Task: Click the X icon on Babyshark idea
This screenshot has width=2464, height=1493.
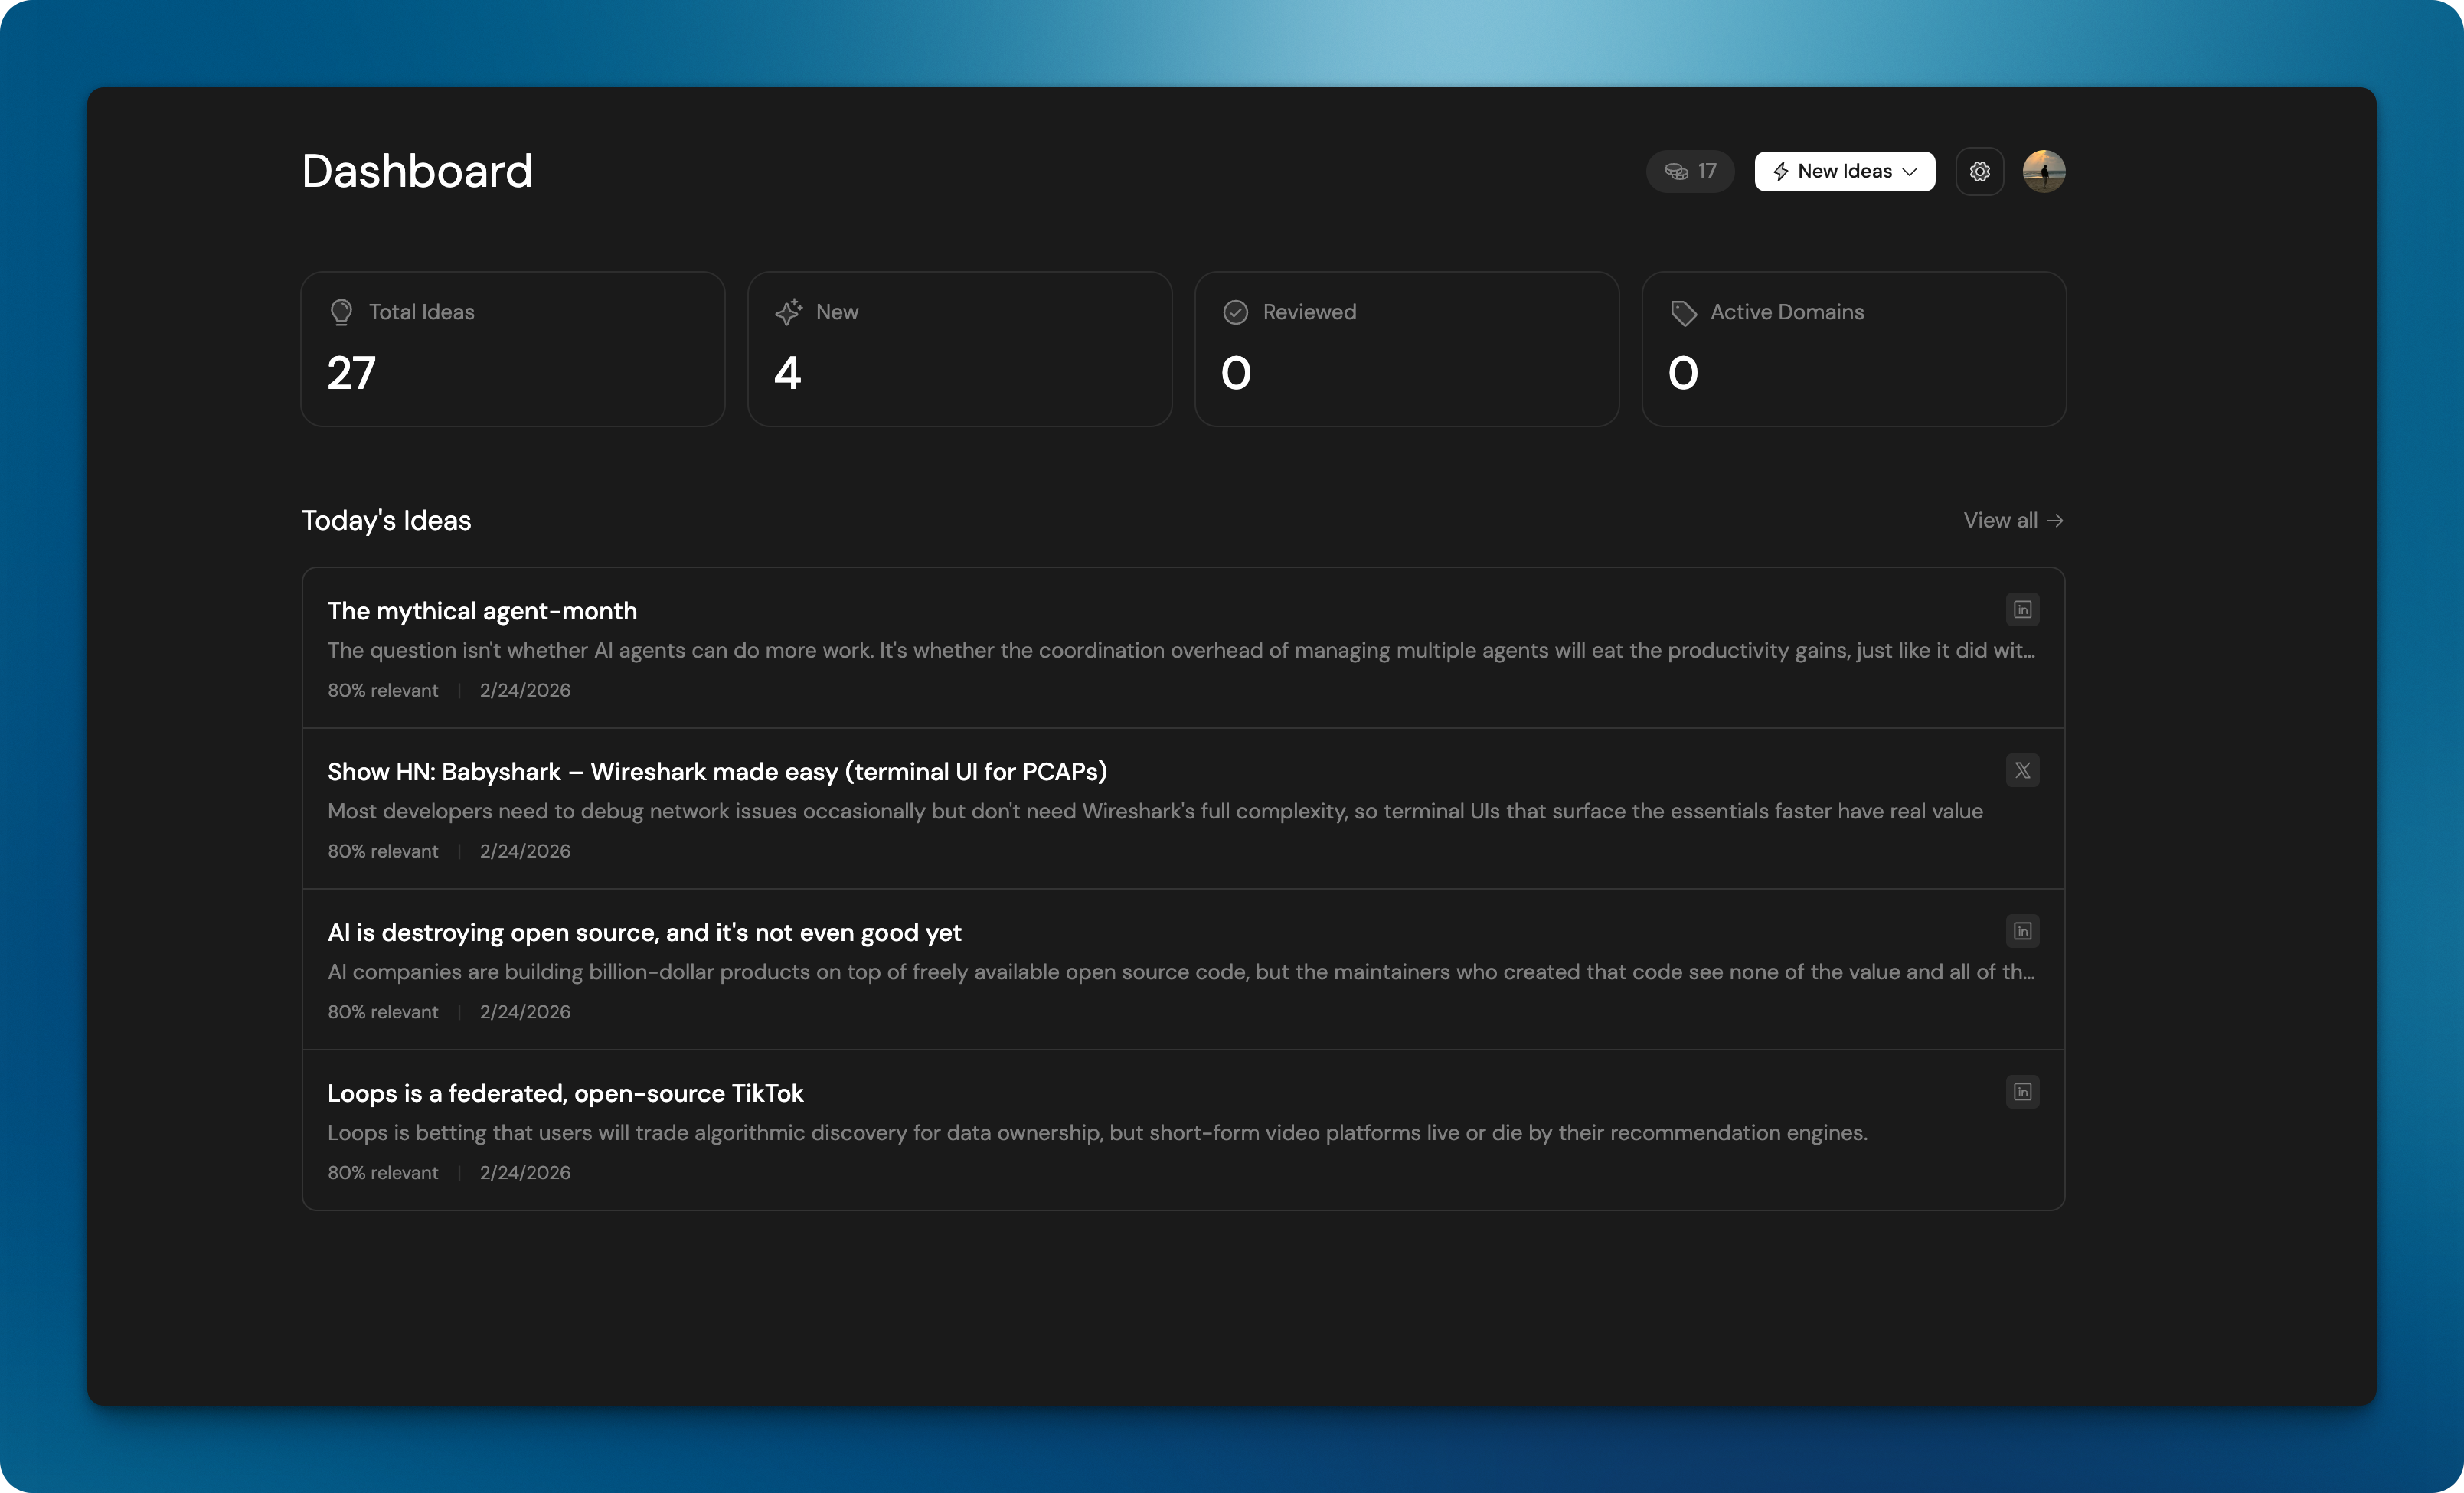Action: point(2022,770)
